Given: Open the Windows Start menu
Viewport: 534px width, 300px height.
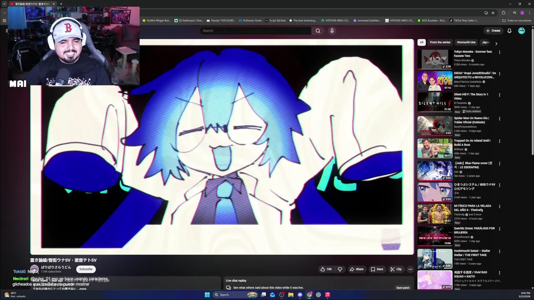Looking at the screenshot, I should coord(207,295).
